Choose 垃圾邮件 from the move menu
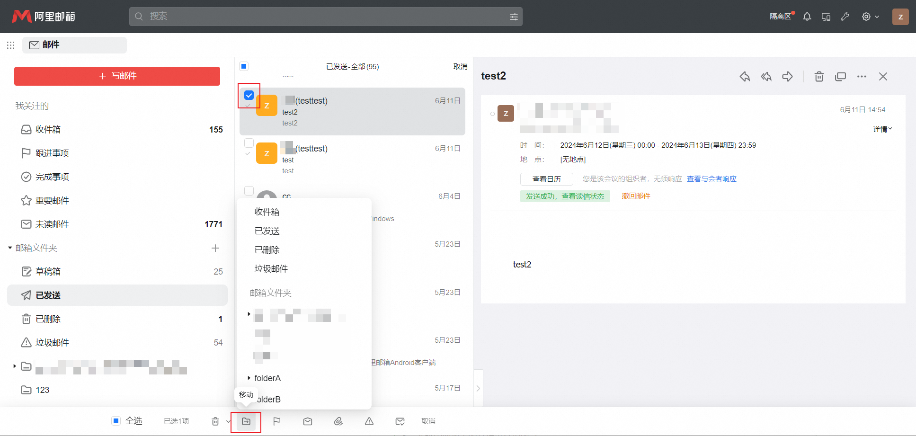 point(270,268)
